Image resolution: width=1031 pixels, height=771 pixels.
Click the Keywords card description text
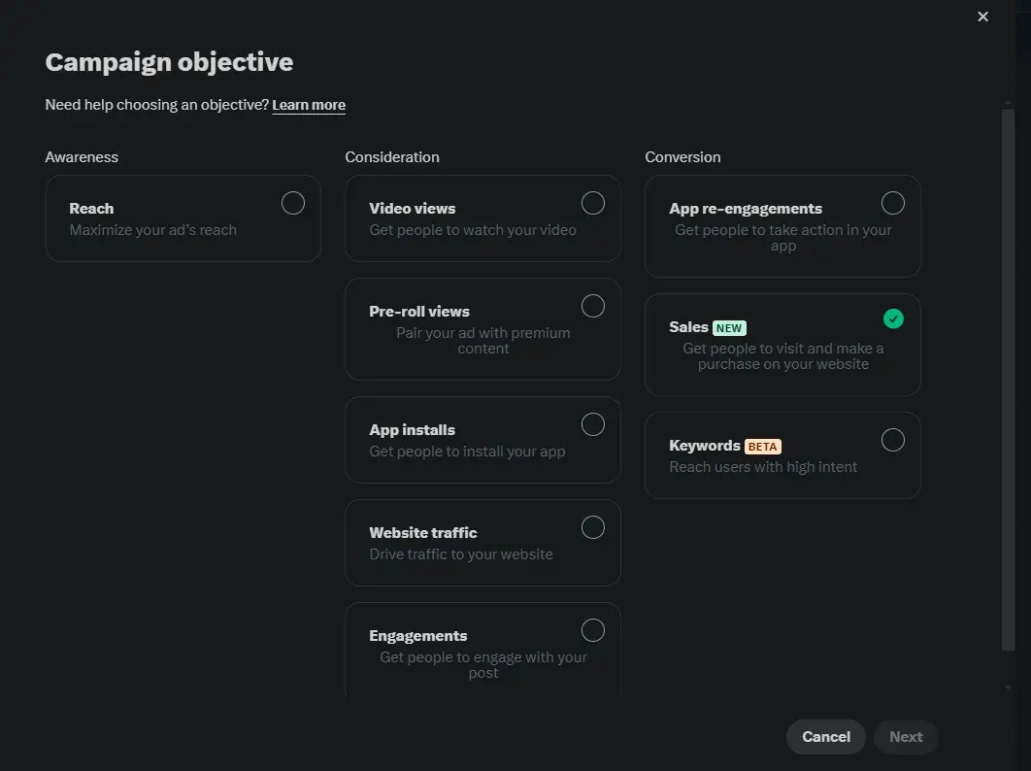[x=763, y=467]
